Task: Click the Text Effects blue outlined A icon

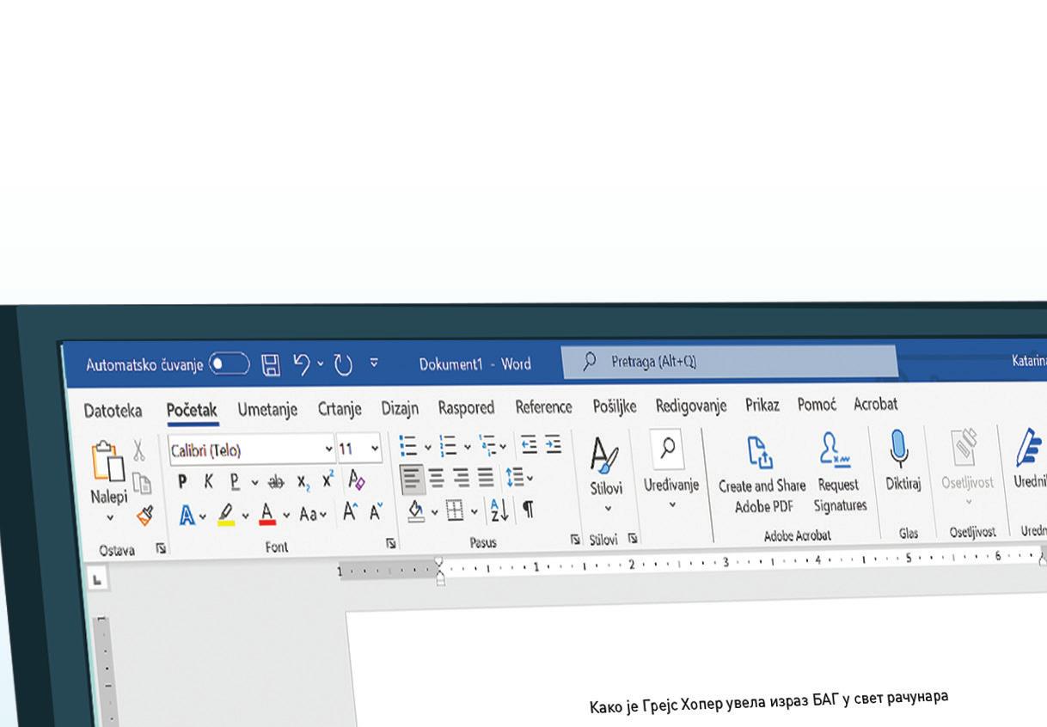Action: (187, 516)
